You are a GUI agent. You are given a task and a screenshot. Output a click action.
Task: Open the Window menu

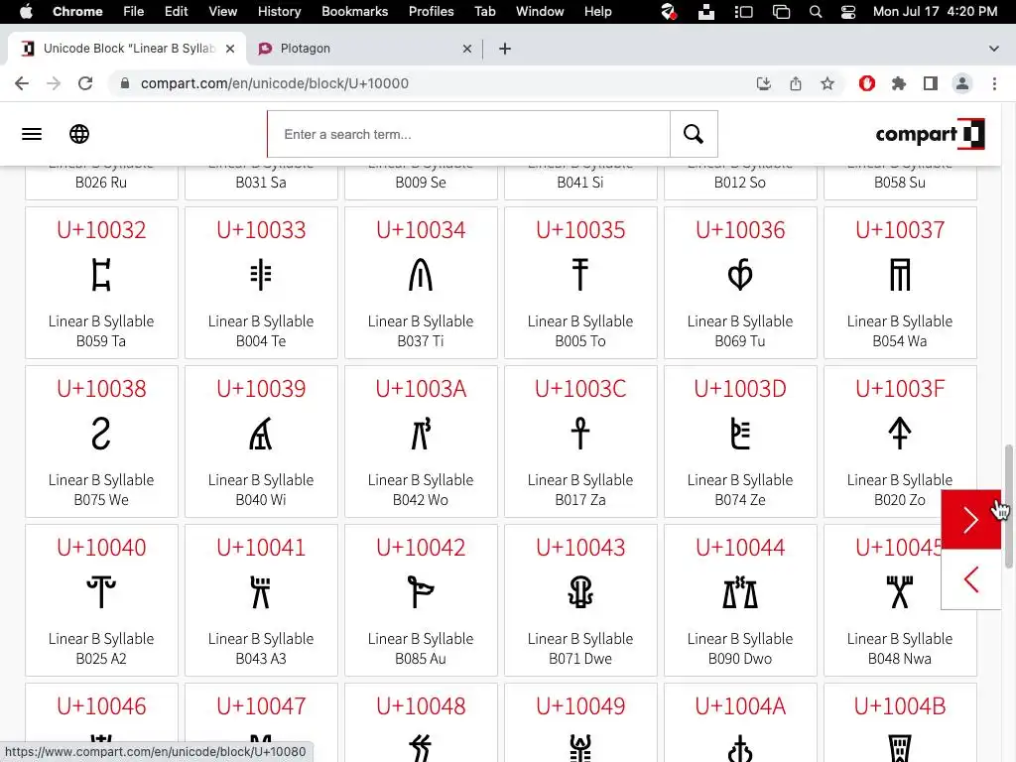click(540, 11)
